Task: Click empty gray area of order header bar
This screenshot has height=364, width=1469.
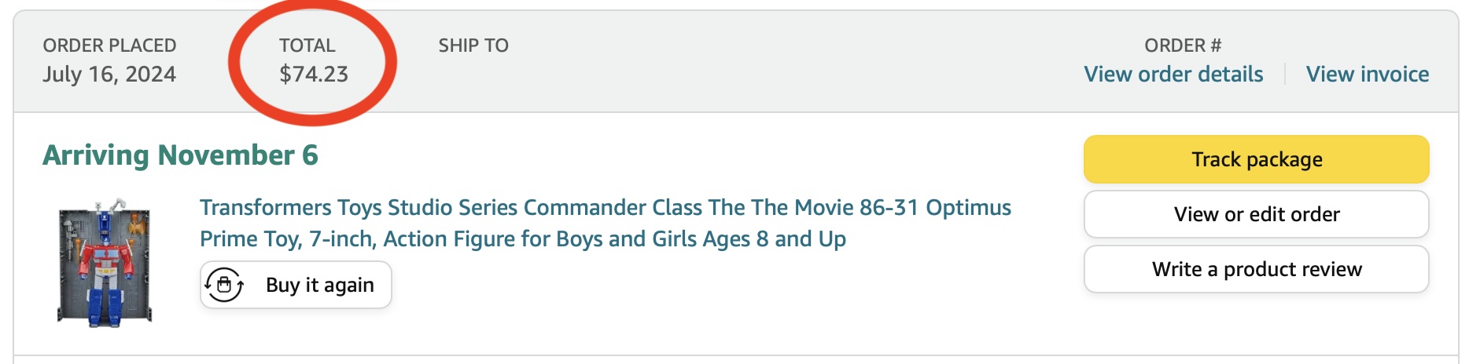Action: [x=786, y=63]
